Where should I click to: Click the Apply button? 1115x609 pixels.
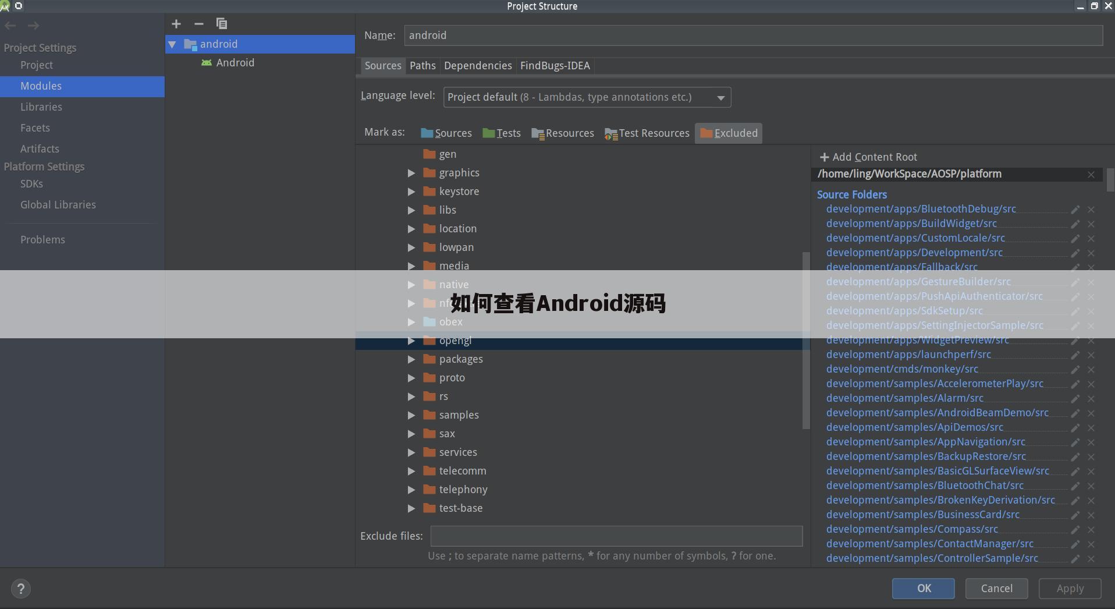(x=1070, y=589)
